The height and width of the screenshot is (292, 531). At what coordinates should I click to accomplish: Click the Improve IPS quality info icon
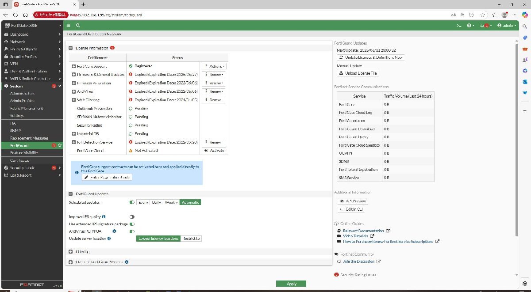point(104,217)
